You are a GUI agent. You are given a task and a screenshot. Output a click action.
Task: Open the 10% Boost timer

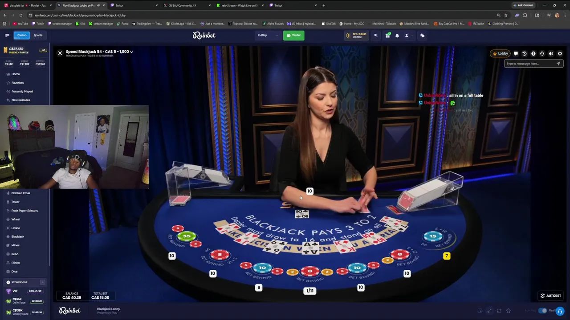coord(357,35)
